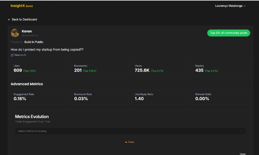This screenshot has height=155, width=259.
Task: Open the Build In Public community link
Action: click(x=34, y=42)
